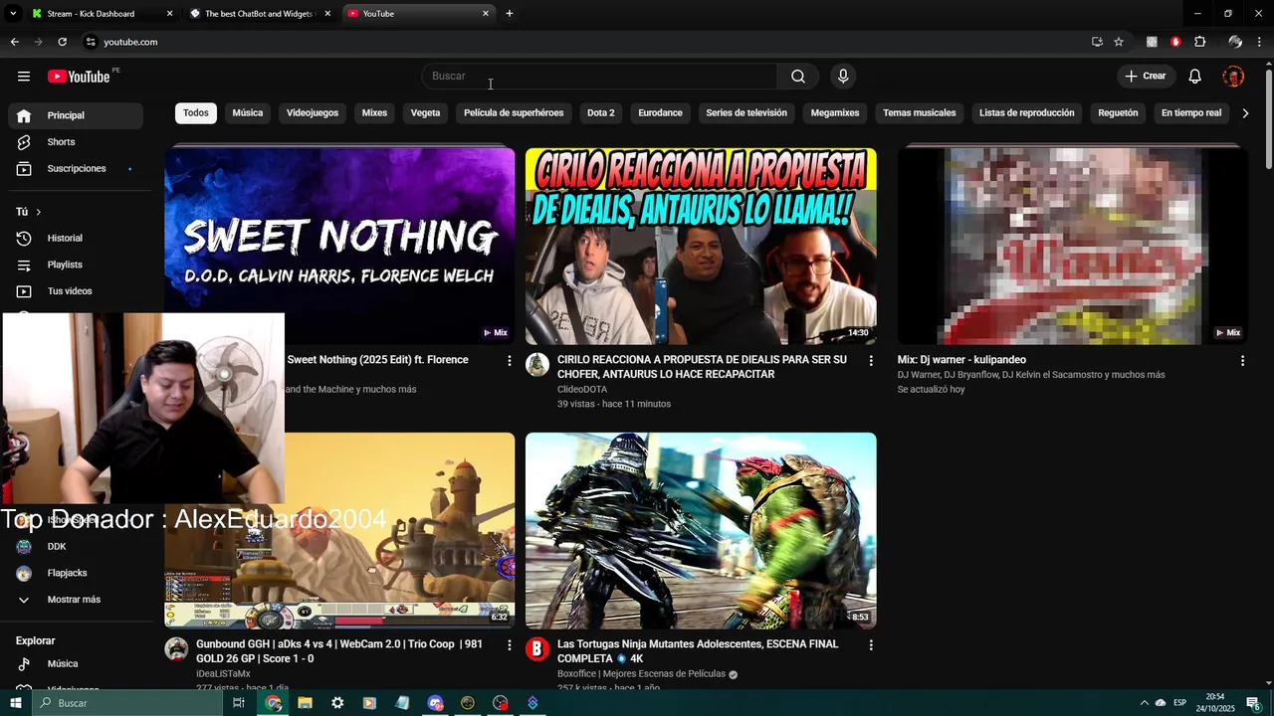This screenshot has height=716, width=1274.
Task: Click the Boxoffice channel avatar
Action: (x=537, y=648)
